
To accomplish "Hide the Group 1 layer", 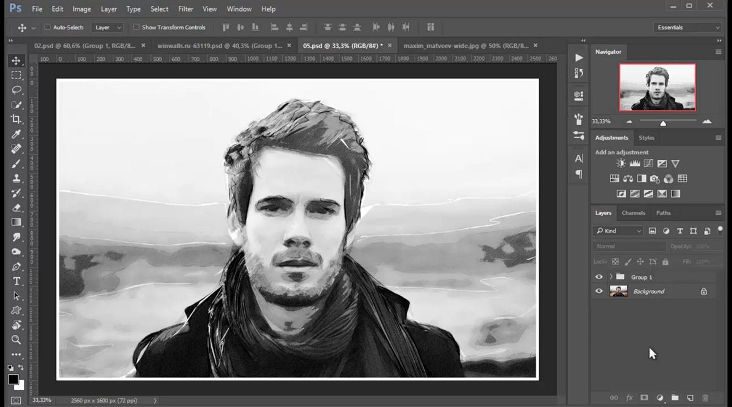I will [x=599, y=277].
